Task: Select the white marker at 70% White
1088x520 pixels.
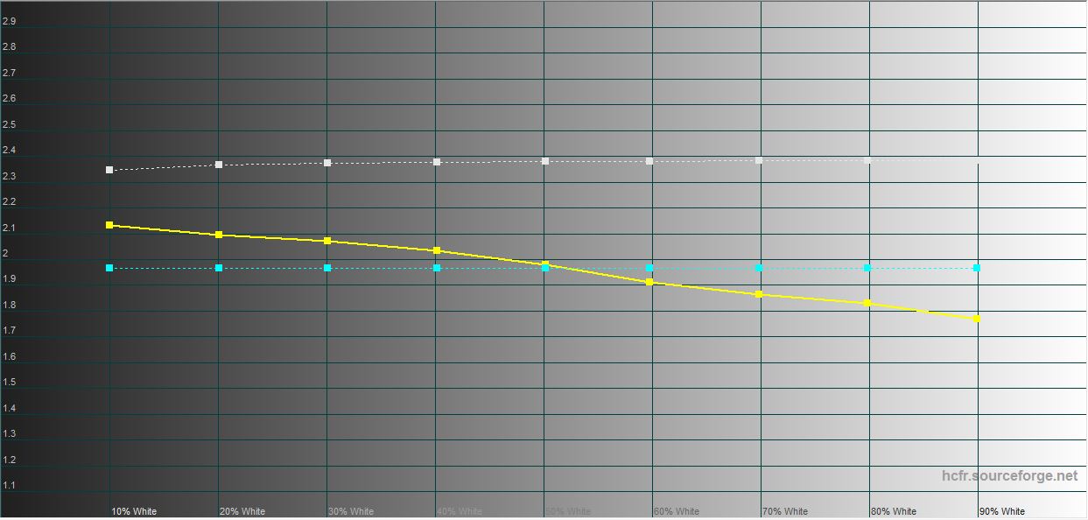Action: [x=759, y=160]
